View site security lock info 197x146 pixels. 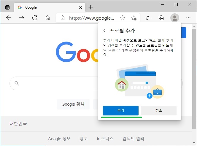click(x=63, y=18)
